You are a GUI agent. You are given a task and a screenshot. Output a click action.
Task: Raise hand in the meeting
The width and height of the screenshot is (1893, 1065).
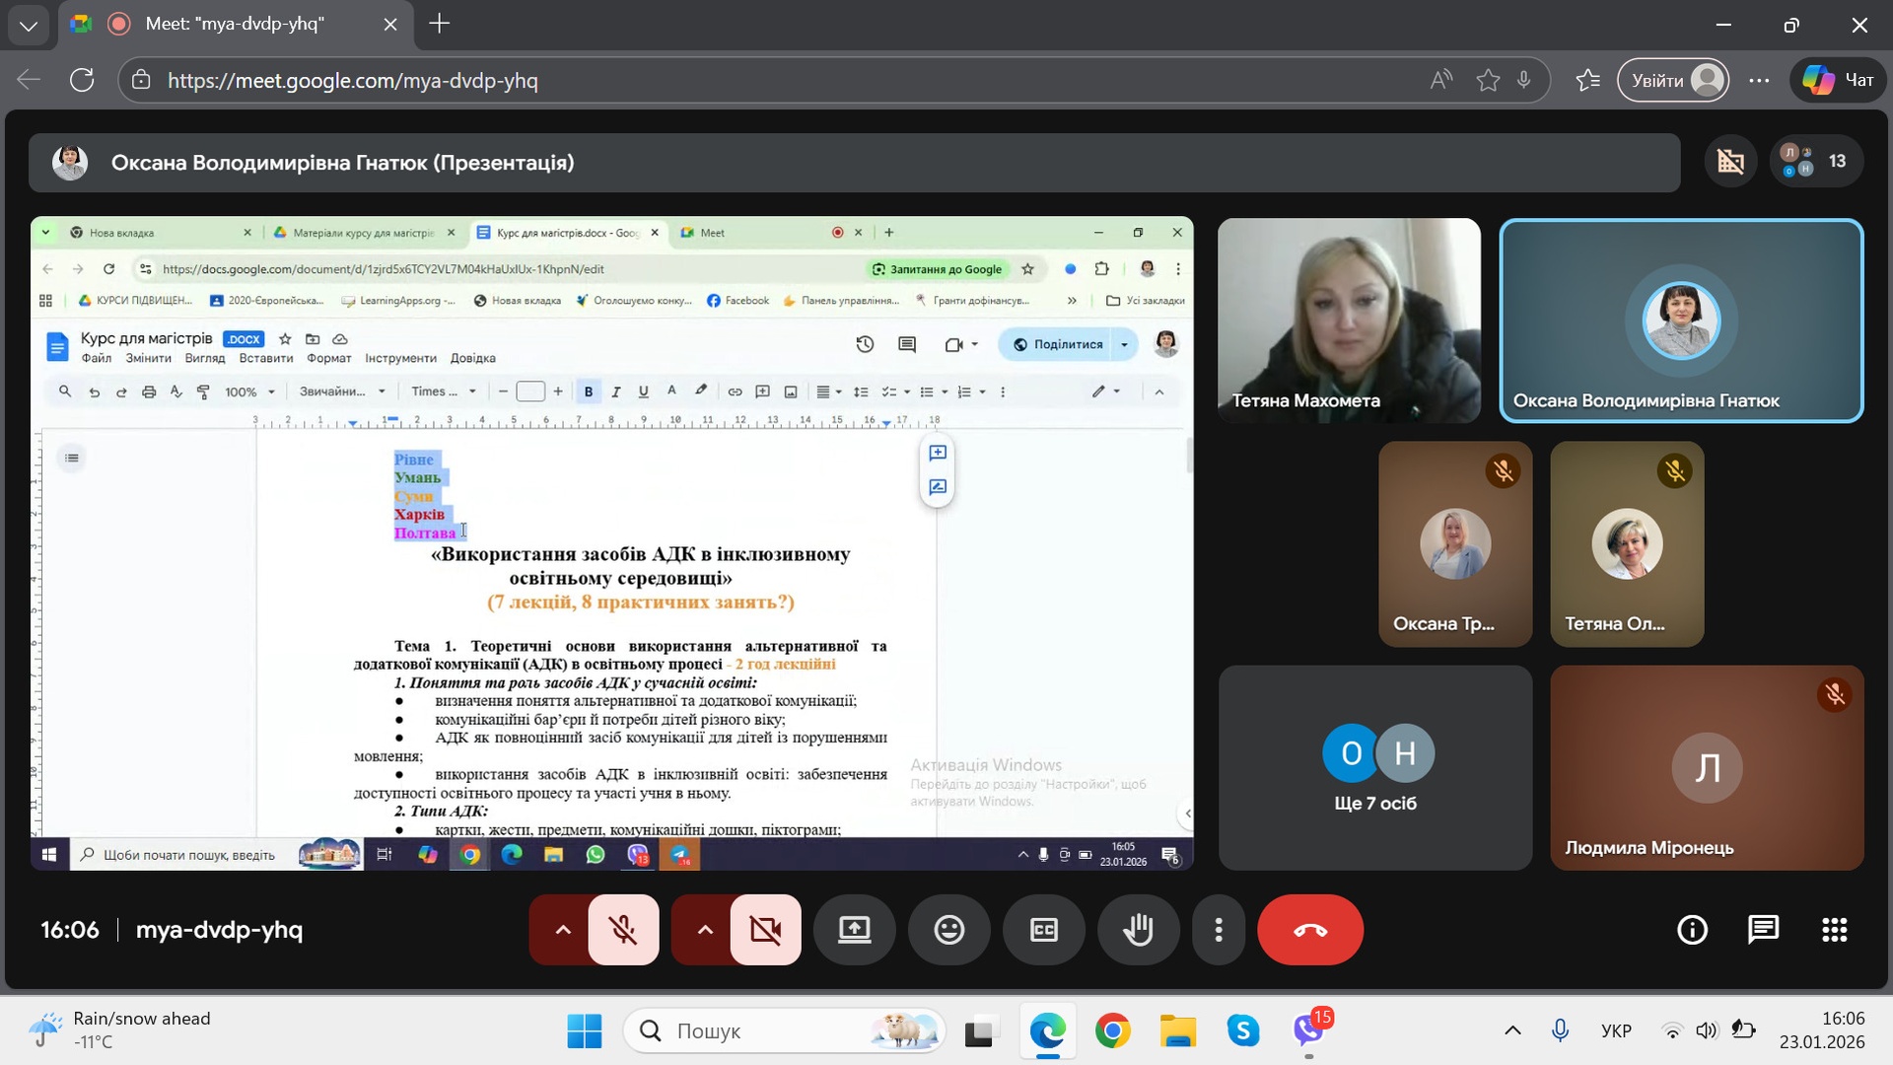[x=1138, y=930]
